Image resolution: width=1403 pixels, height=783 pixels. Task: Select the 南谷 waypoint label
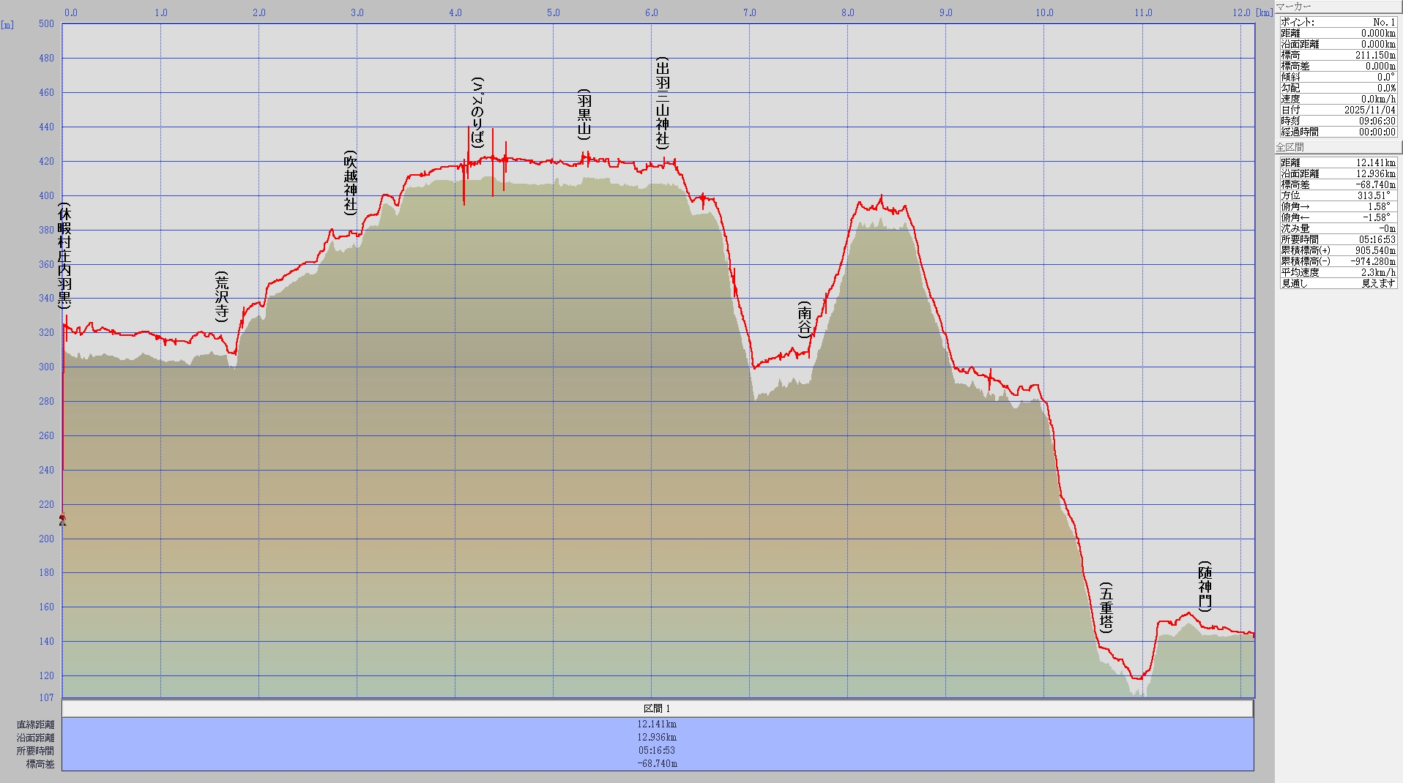point(804,319)
